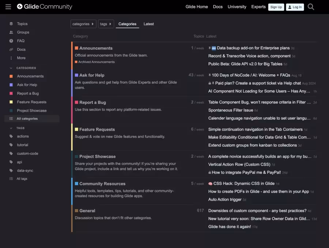The width and height of the screenshot is (329, 248).
Task: Open 'Vertical Action Row (Custom CSS)' topic
Action: tap(239, 165)
